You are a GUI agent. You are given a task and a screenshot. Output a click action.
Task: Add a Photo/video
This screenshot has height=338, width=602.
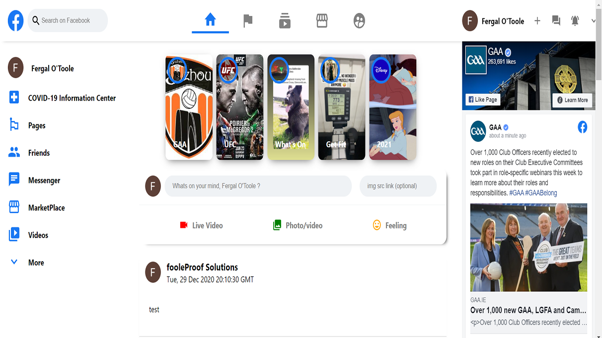(x=298, y=225)
